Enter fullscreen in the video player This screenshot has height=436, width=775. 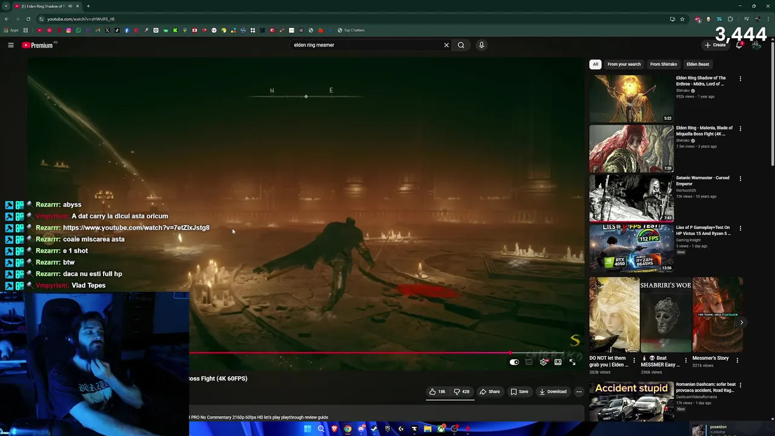[572, 362]
